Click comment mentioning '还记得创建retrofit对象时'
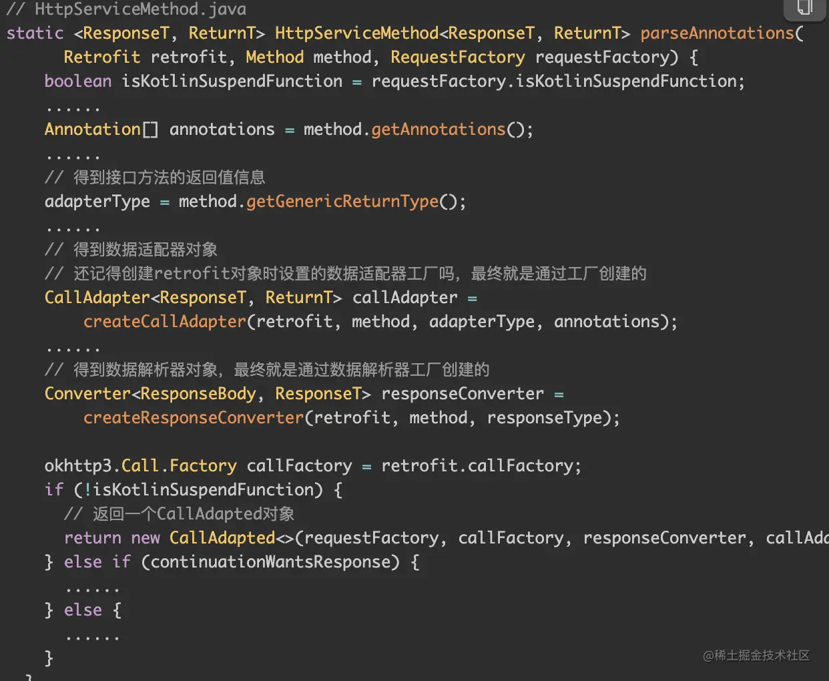Viewport: 829px width, 681px height. (x=345, y=274)
